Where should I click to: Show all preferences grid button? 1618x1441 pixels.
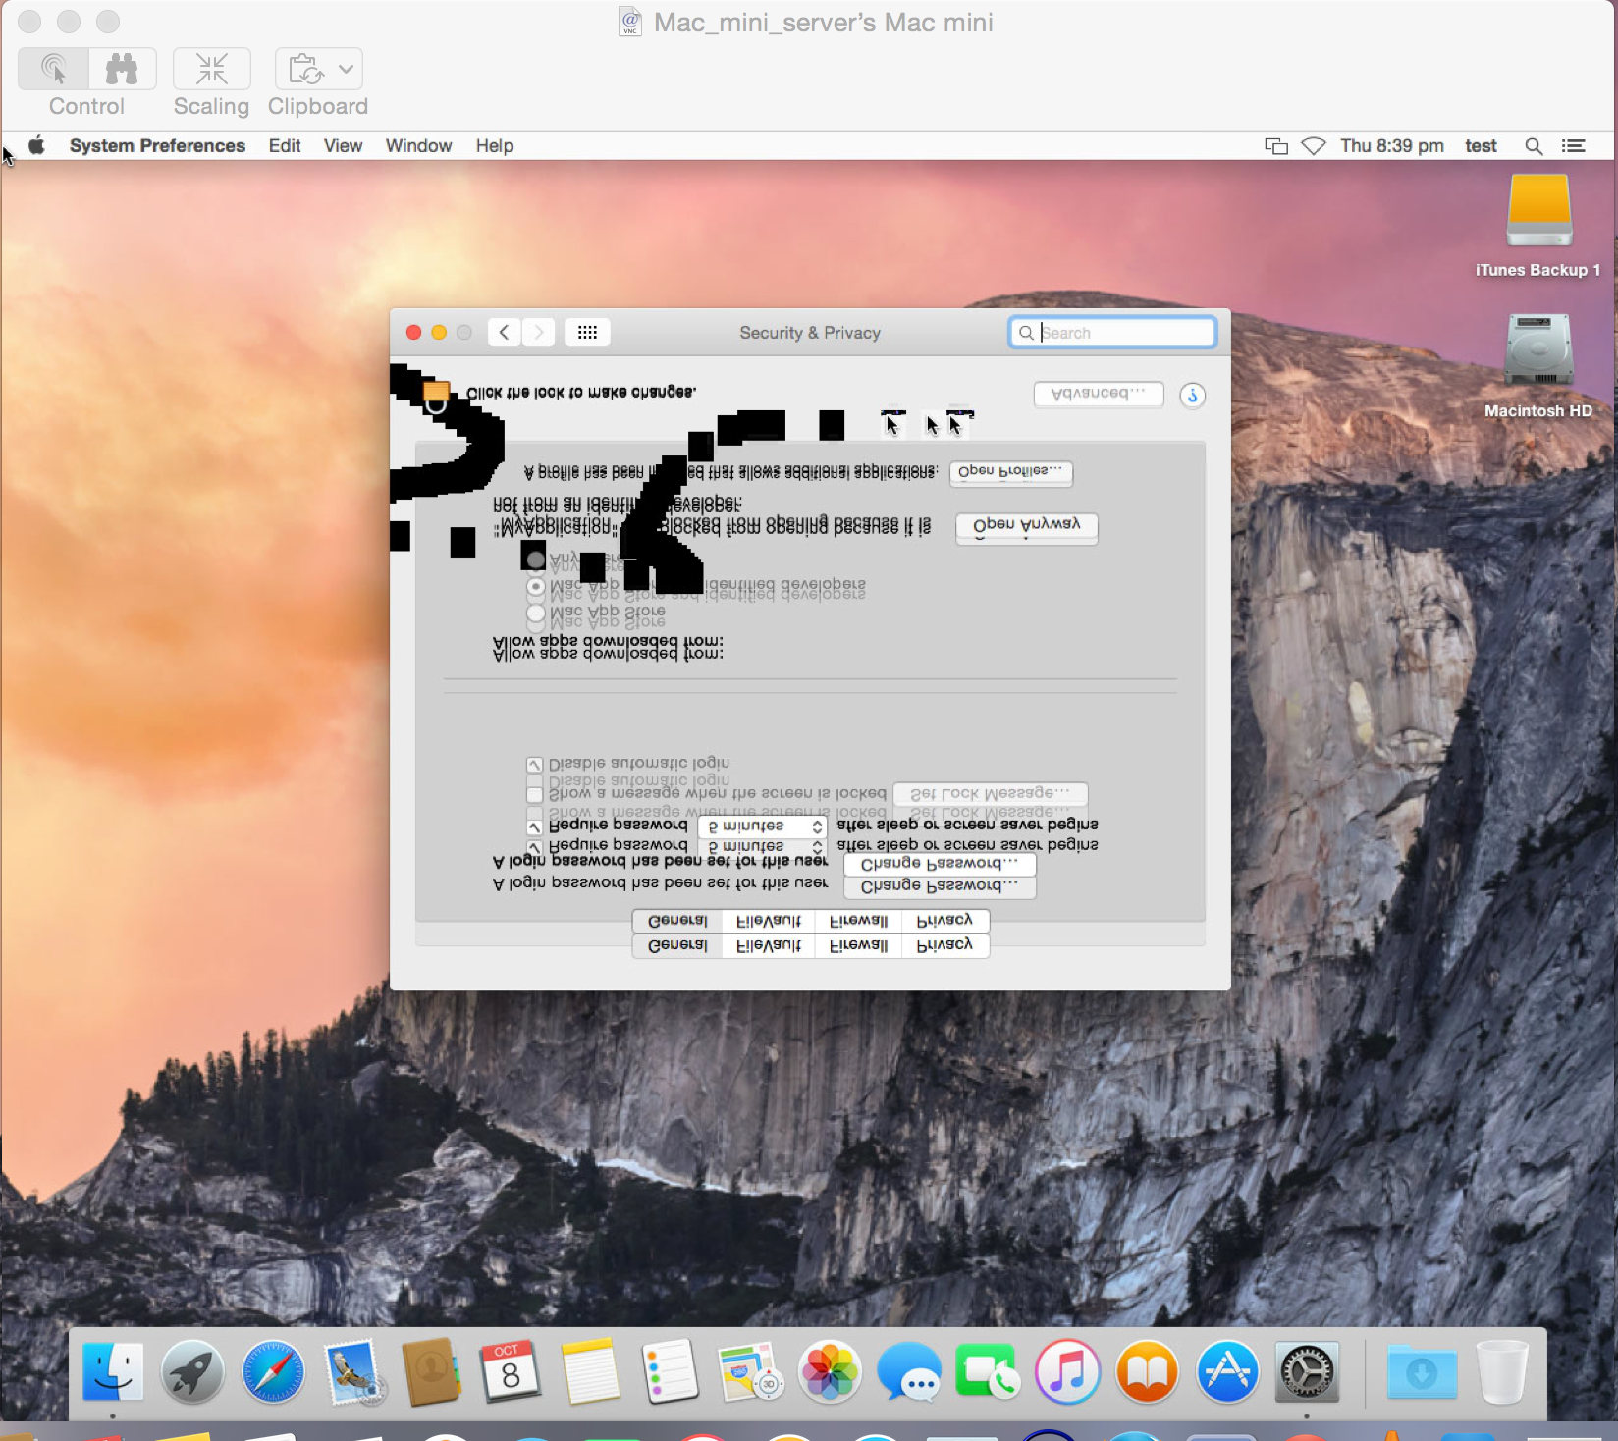587,332
